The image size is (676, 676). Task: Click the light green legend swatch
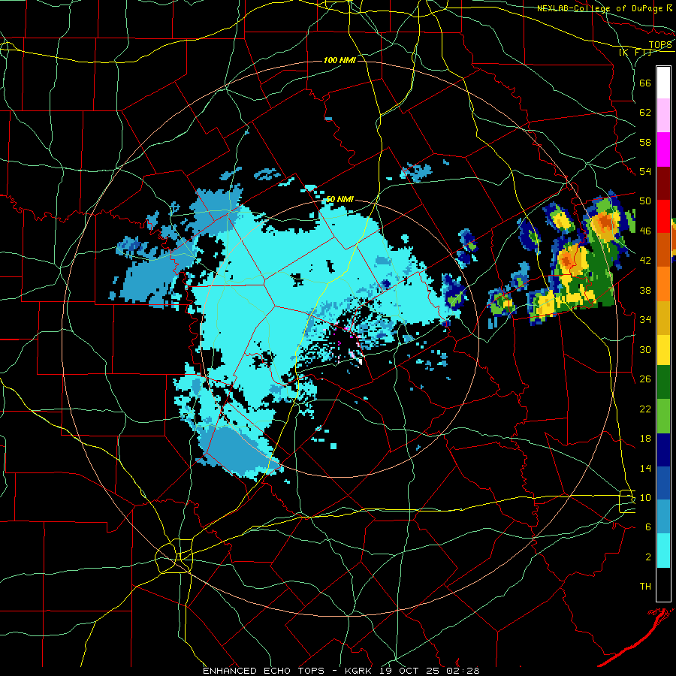point(663,416)
